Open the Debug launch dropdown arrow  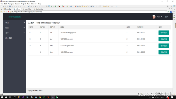click(x=53, y=6)
